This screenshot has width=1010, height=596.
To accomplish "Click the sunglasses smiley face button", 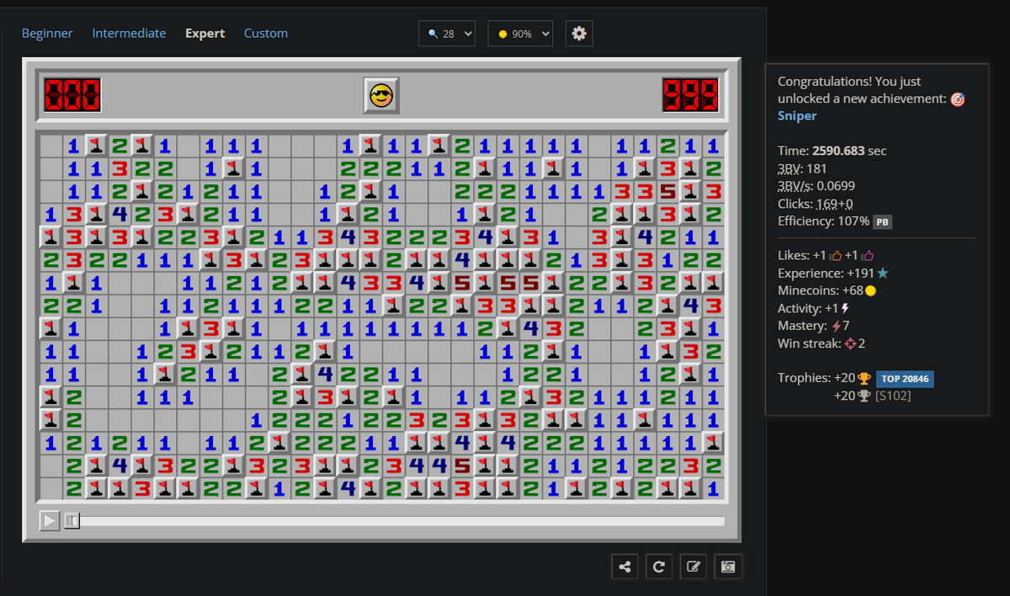I will 381,95.
